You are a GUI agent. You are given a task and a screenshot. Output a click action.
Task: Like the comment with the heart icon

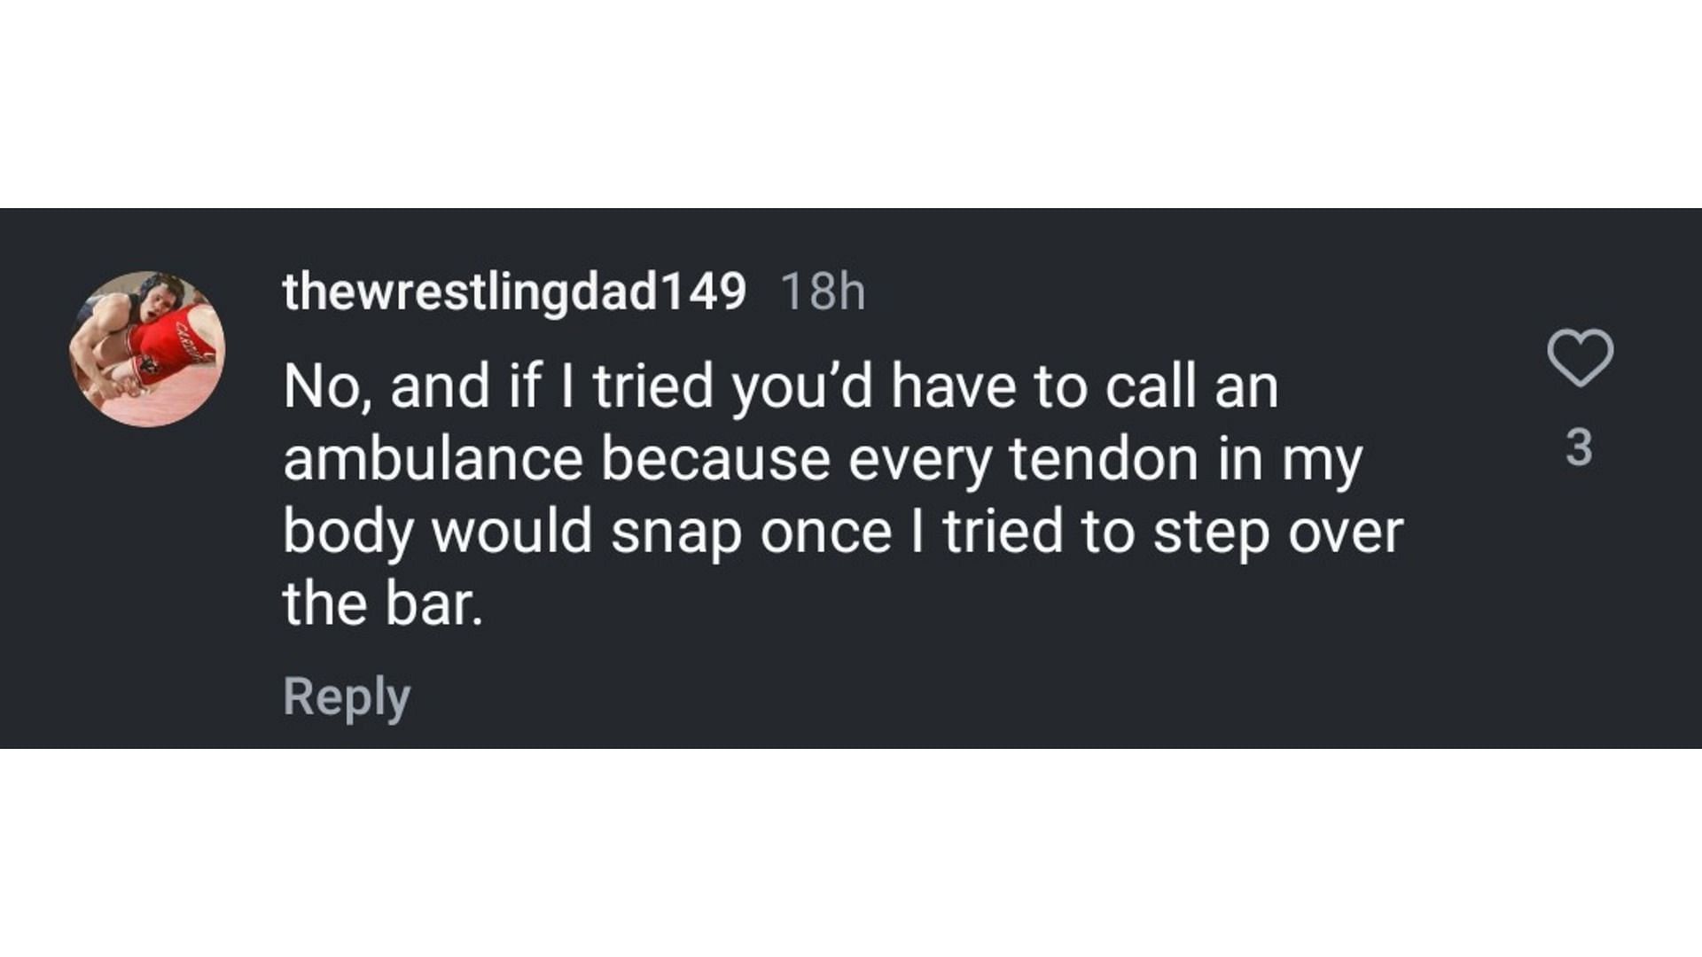(1580, 357)
